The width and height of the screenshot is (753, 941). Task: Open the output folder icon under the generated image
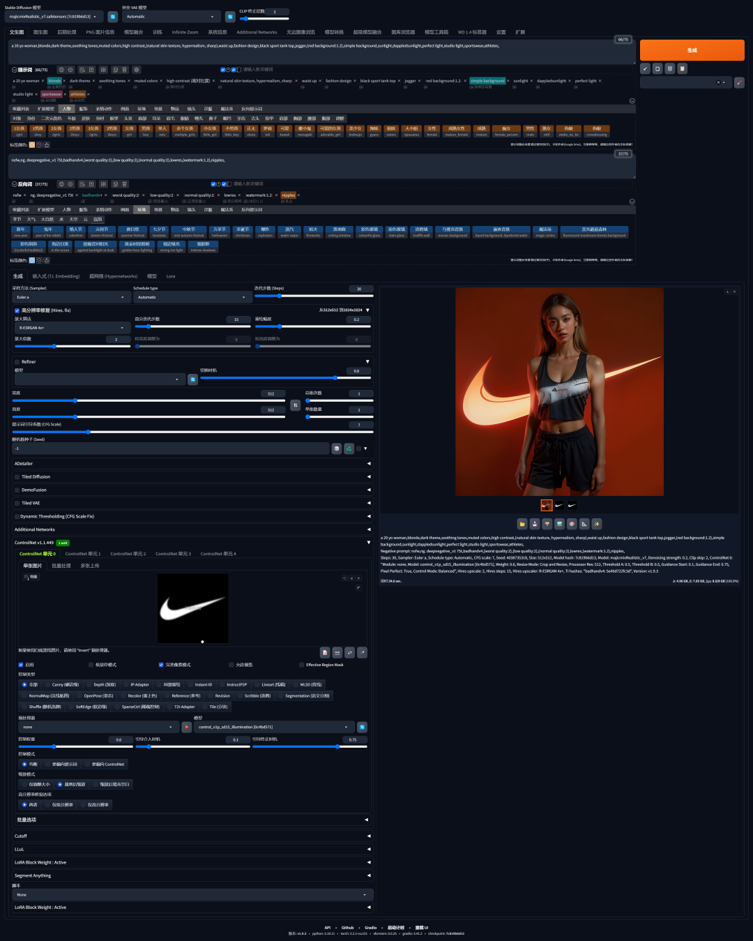pos(522,524)
